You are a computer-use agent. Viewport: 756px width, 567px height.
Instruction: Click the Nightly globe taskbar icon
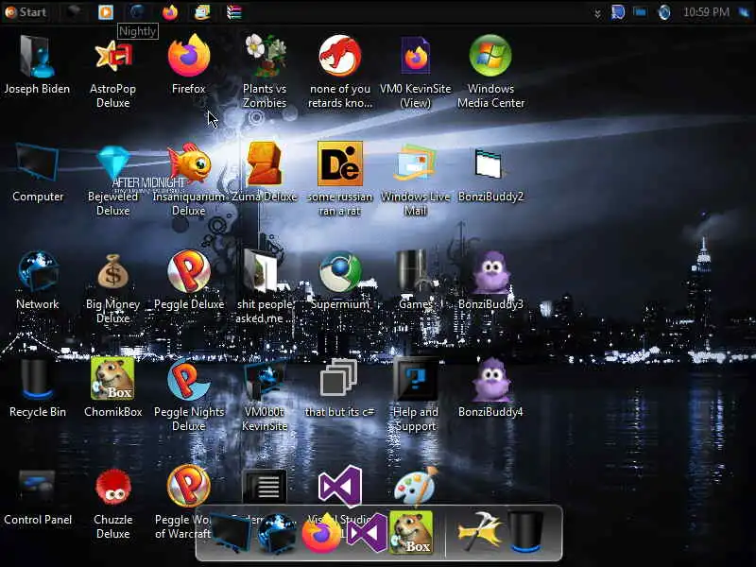point(138,12)
